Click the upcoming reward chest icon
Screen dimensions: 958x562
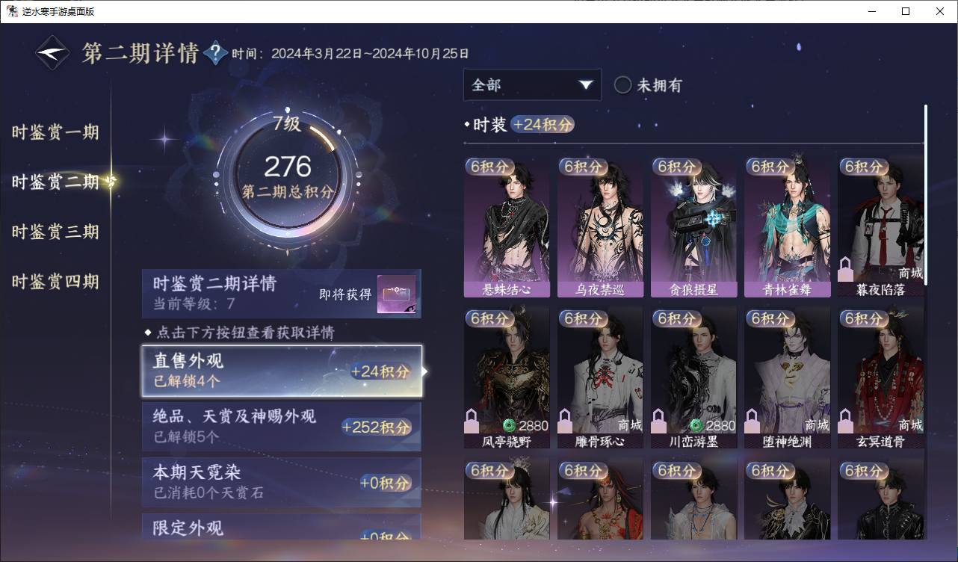coord(396,294)
